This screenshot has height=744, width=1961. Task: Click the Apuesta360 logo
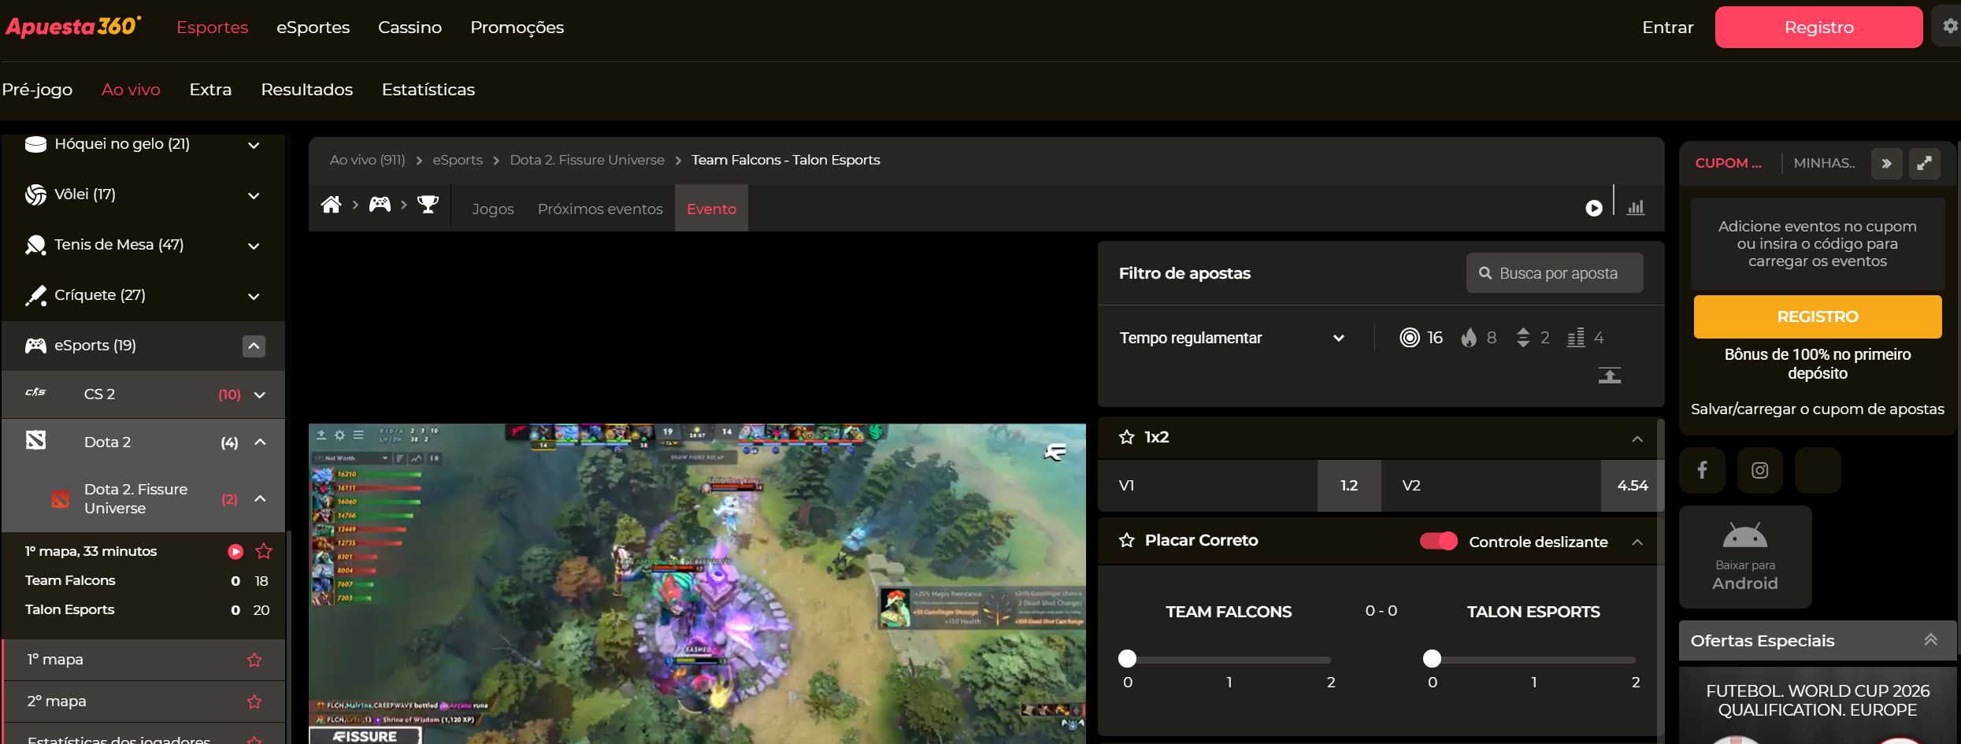(x=73, y=27)
